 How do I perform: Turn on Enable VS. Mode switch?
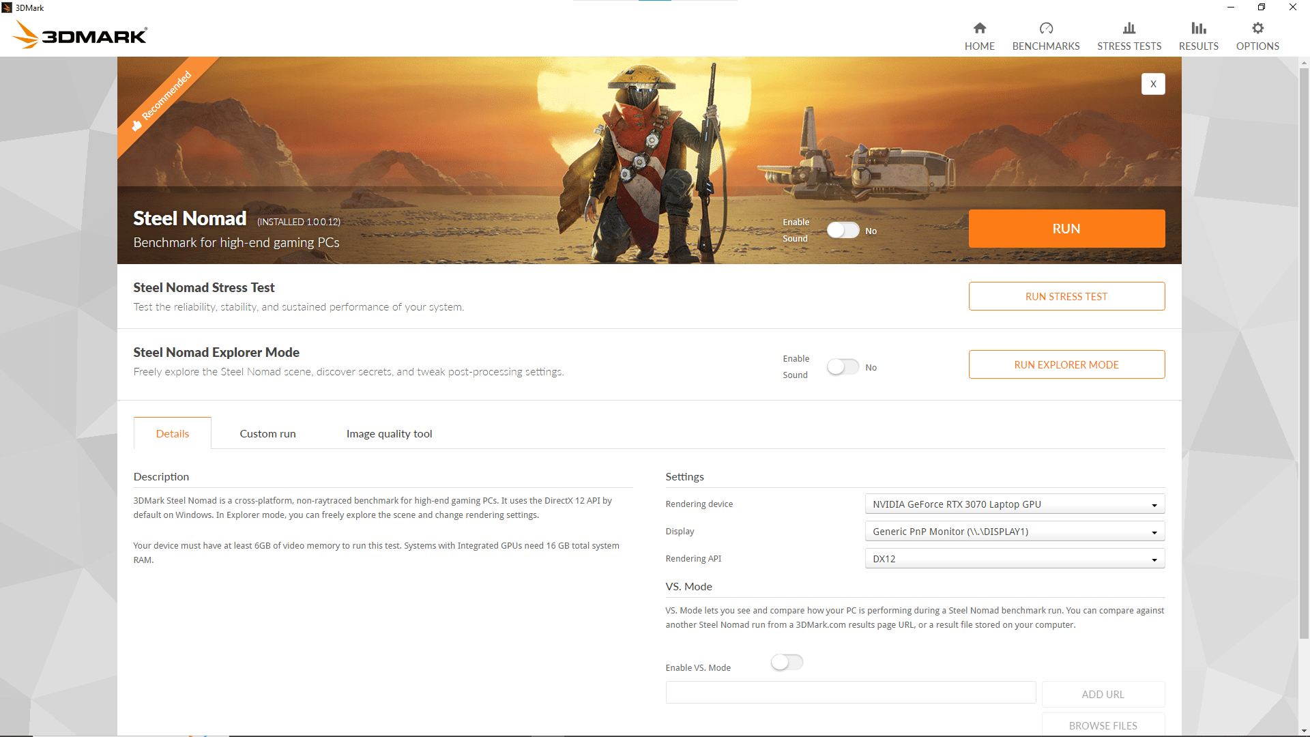(787, 663)
